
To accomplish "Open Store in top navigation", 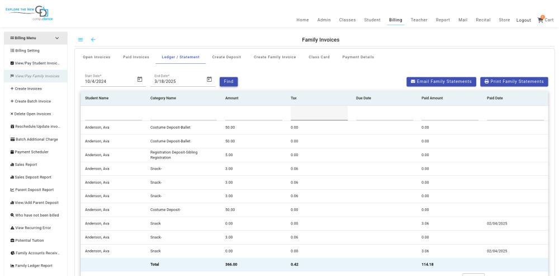I will tap(504, 20).
